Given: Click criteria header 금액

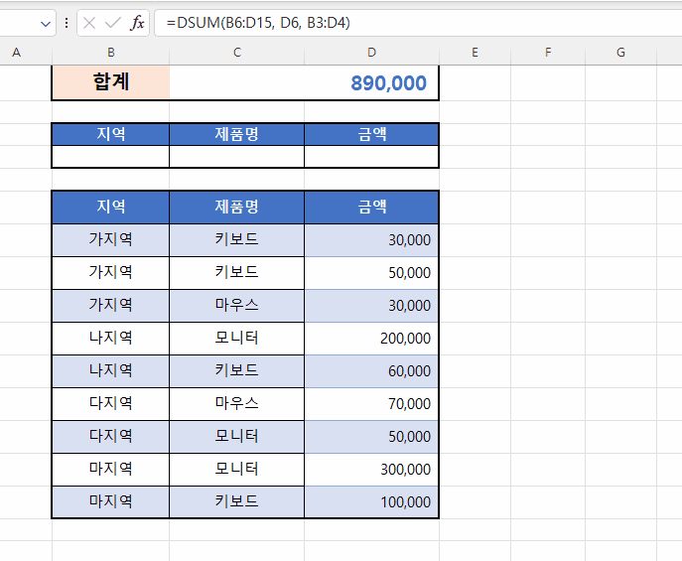Looking at the screenshot, I should [371, 134].
